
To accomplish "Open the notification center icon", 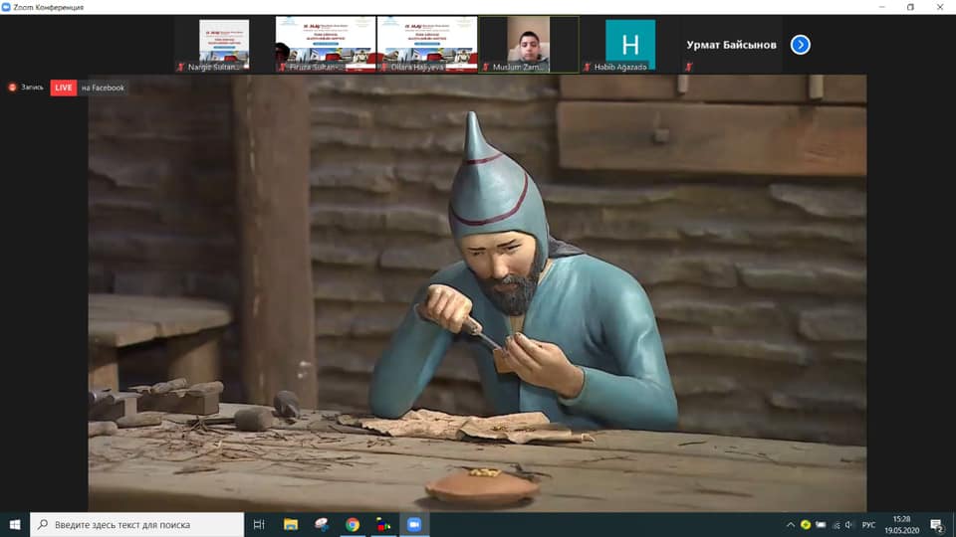I will click(937, 525).
